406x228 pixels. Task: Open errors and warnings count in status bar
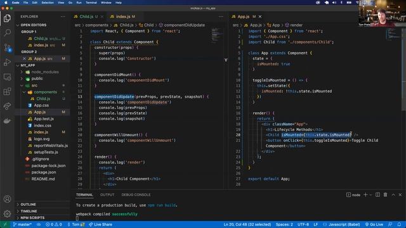pyautogui.click(x=54, y=224)
